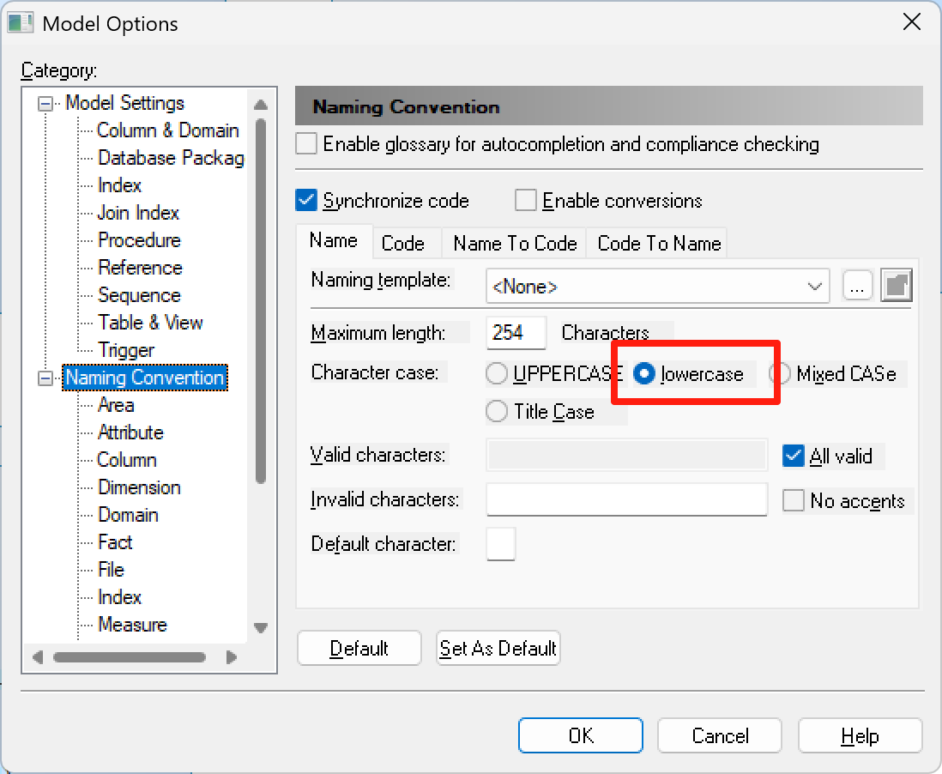Collapse the Naming Convention tree node
This screenshot has width=942, height=774.
coord(45,378)
